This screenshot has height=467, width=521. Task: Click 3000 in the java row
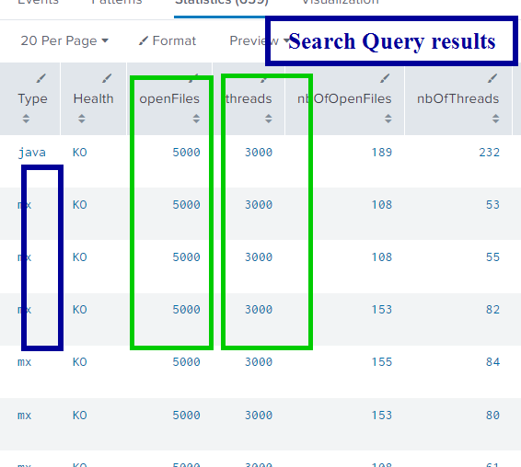point(259,153)
